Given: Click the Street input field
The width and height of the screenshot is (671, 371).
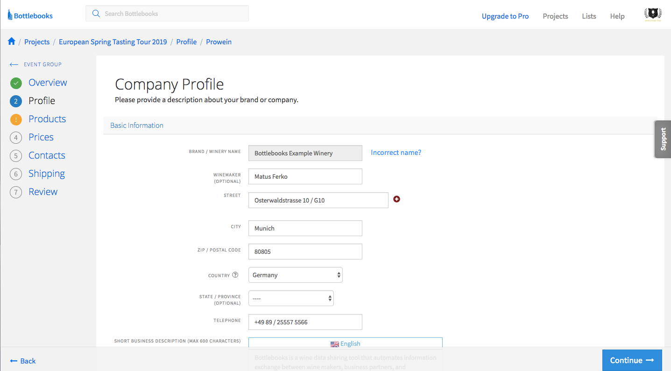Looking at the screenshot, I should (318, 200).
